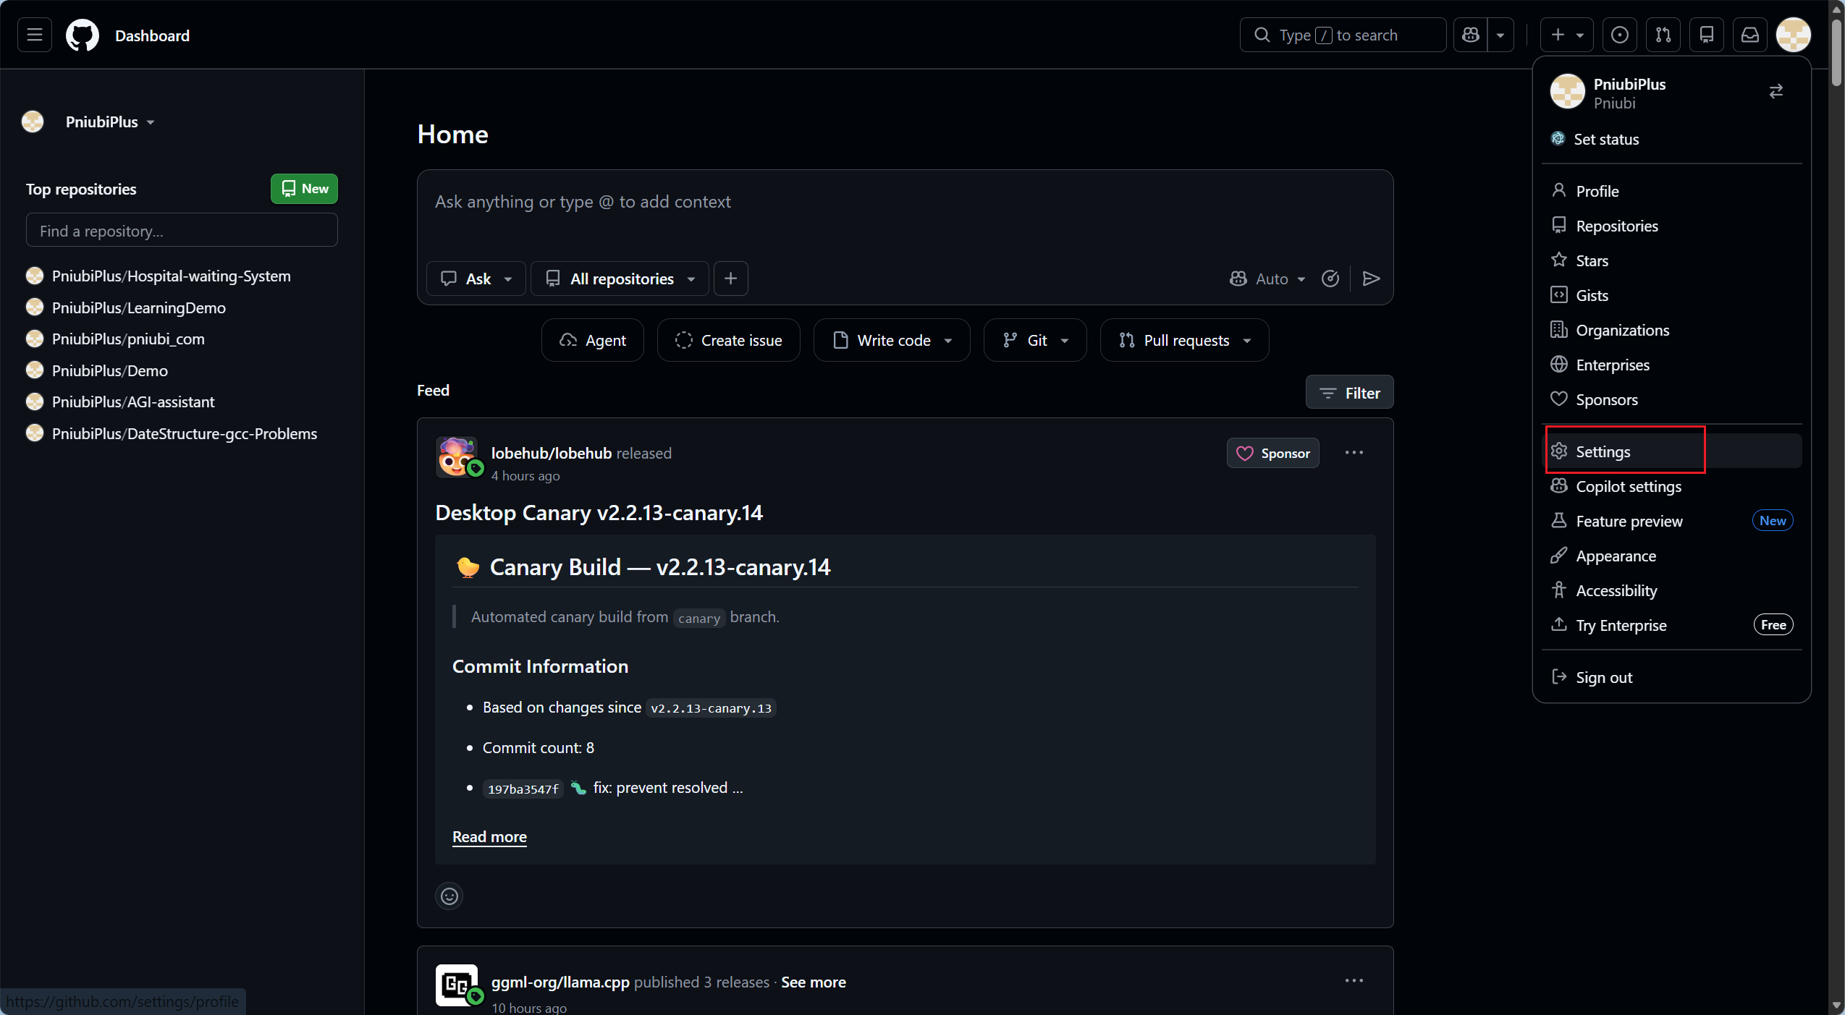The height and width of the screenshot is (1015, 1845).
Task: Select Gists in user menu
Action: pos(1672,295)
